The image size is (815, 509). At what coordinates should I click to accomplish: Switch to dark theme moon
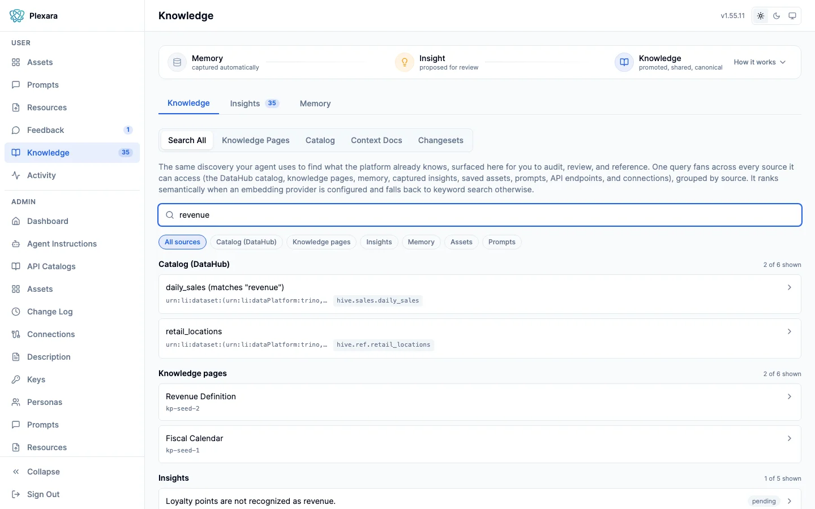(777, 16)
